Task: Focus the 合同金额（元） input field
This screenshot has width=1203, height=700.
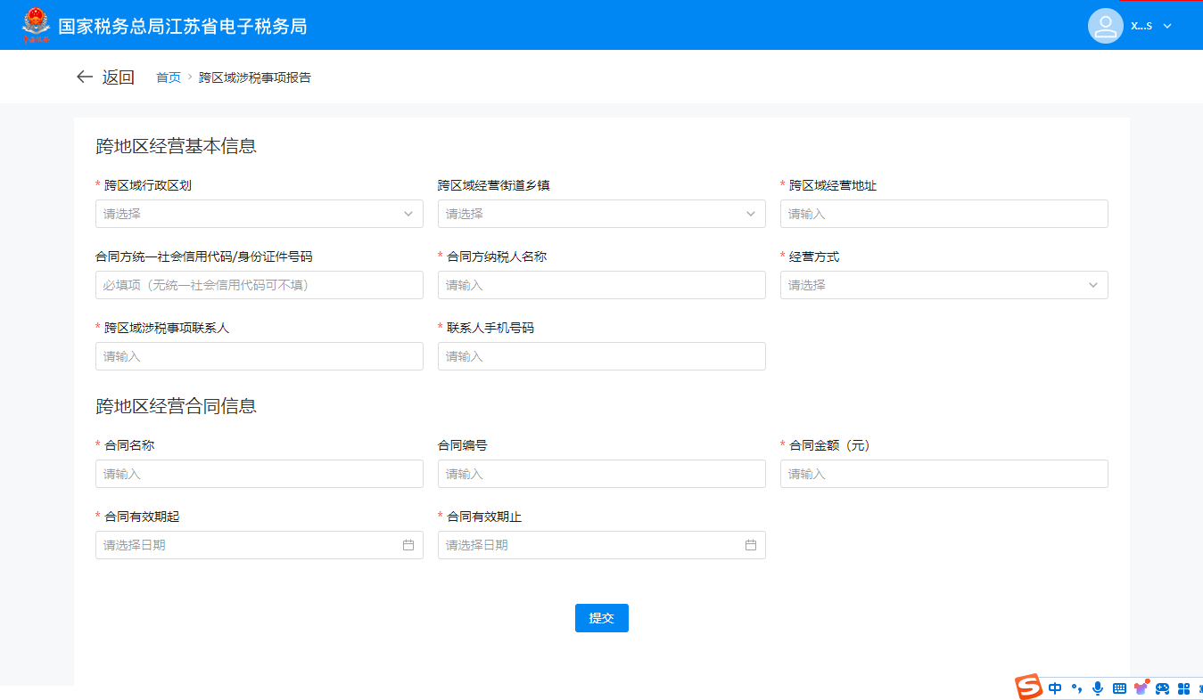Action: [943, 474]
